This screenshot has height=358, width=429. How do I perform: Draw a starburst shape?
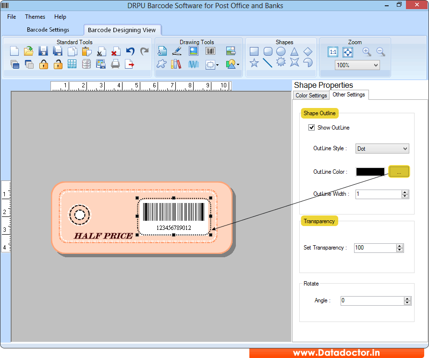click(281, 62)
